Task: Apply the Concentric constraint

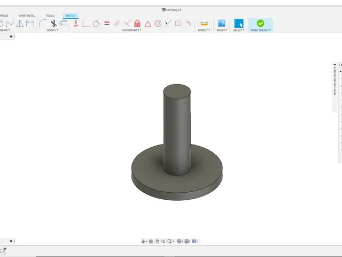Action: point(158,24)
